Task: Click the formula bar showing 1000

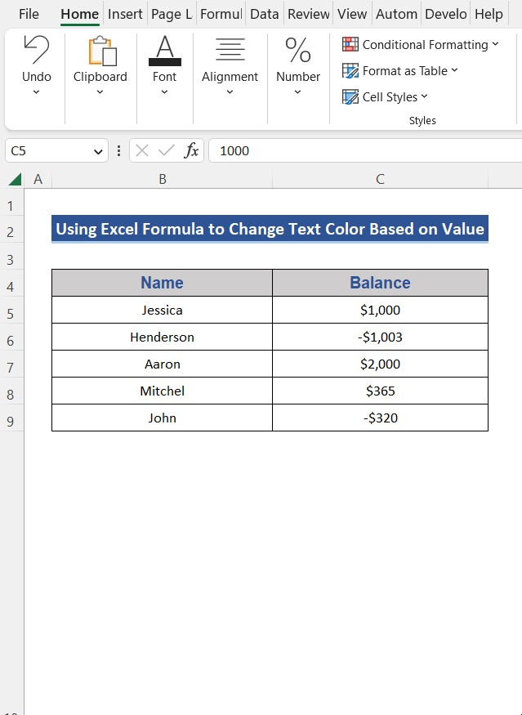Action: click(x=365, y=150)
